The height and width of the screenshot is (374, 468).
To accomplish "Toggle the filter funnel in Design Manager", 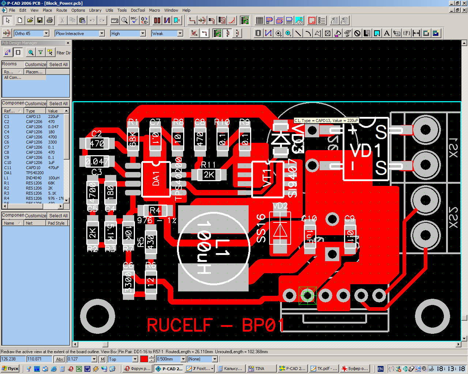I will pyautogui.click(x=41, y=53).
